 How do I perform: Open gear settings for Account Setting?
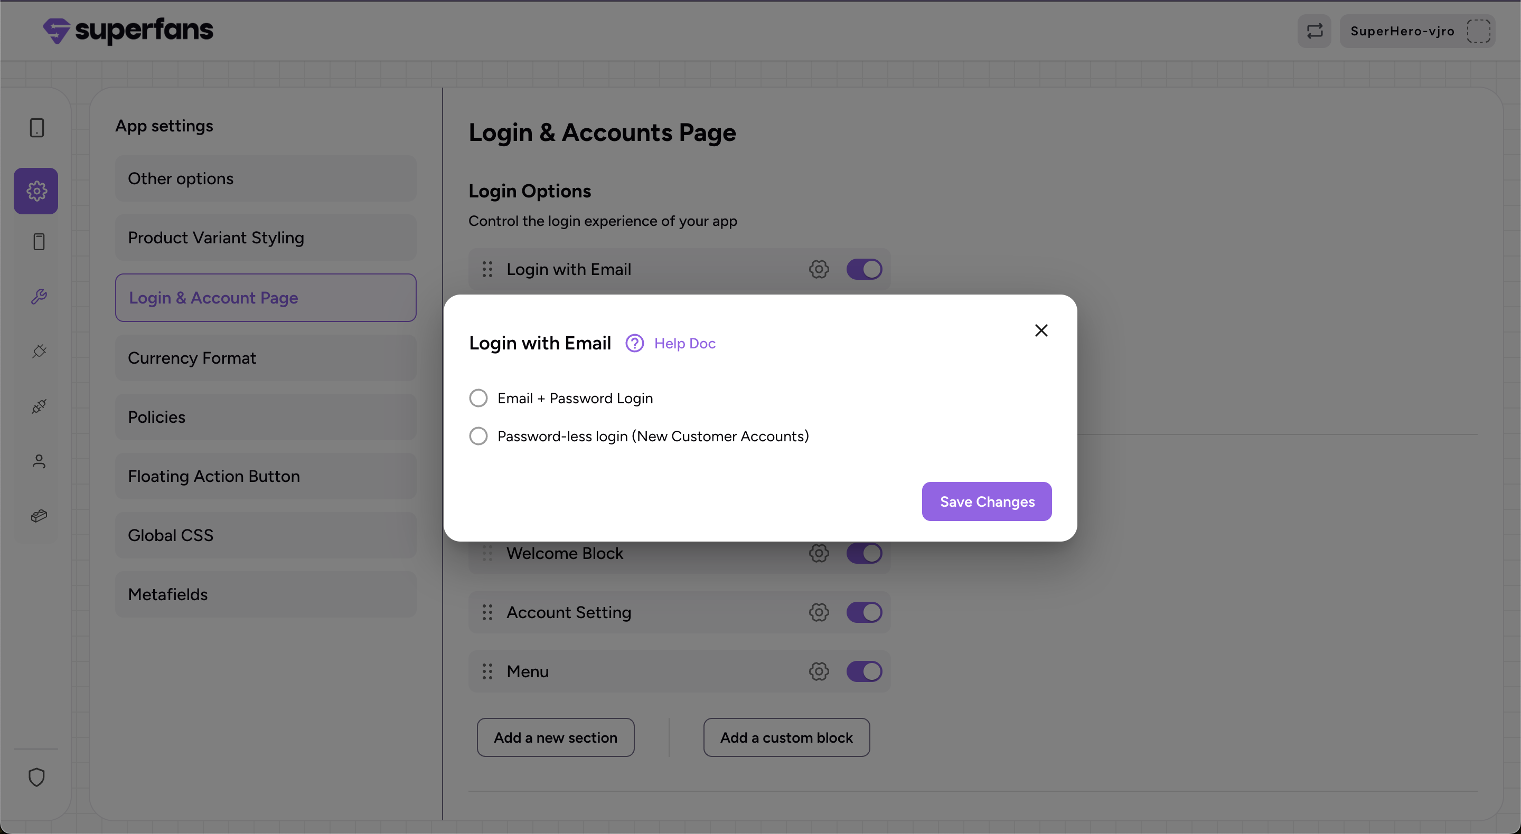(819, 612)
